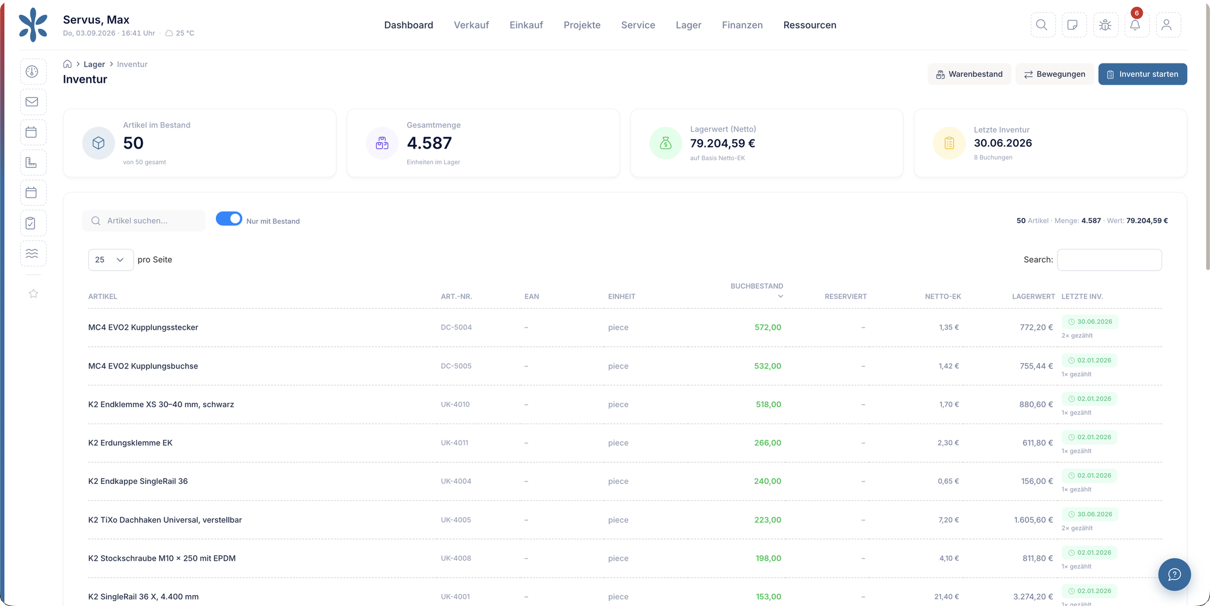Focus the Artikel suchen field

point(144,221)
